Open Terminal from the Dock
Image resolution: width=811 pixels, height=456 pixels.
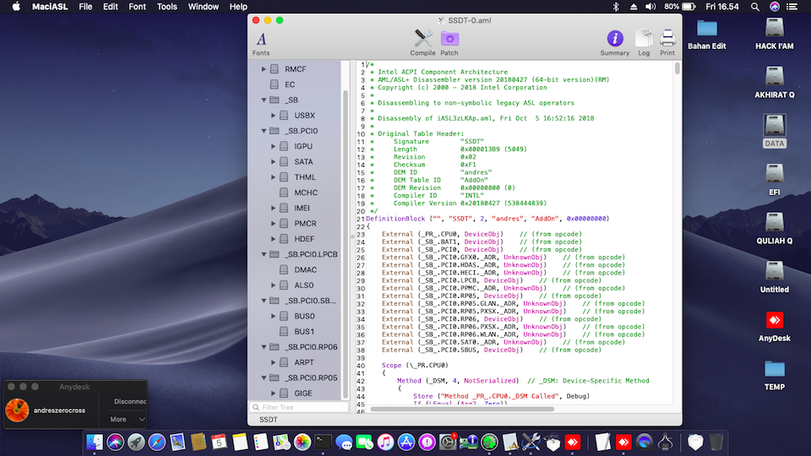323,441
